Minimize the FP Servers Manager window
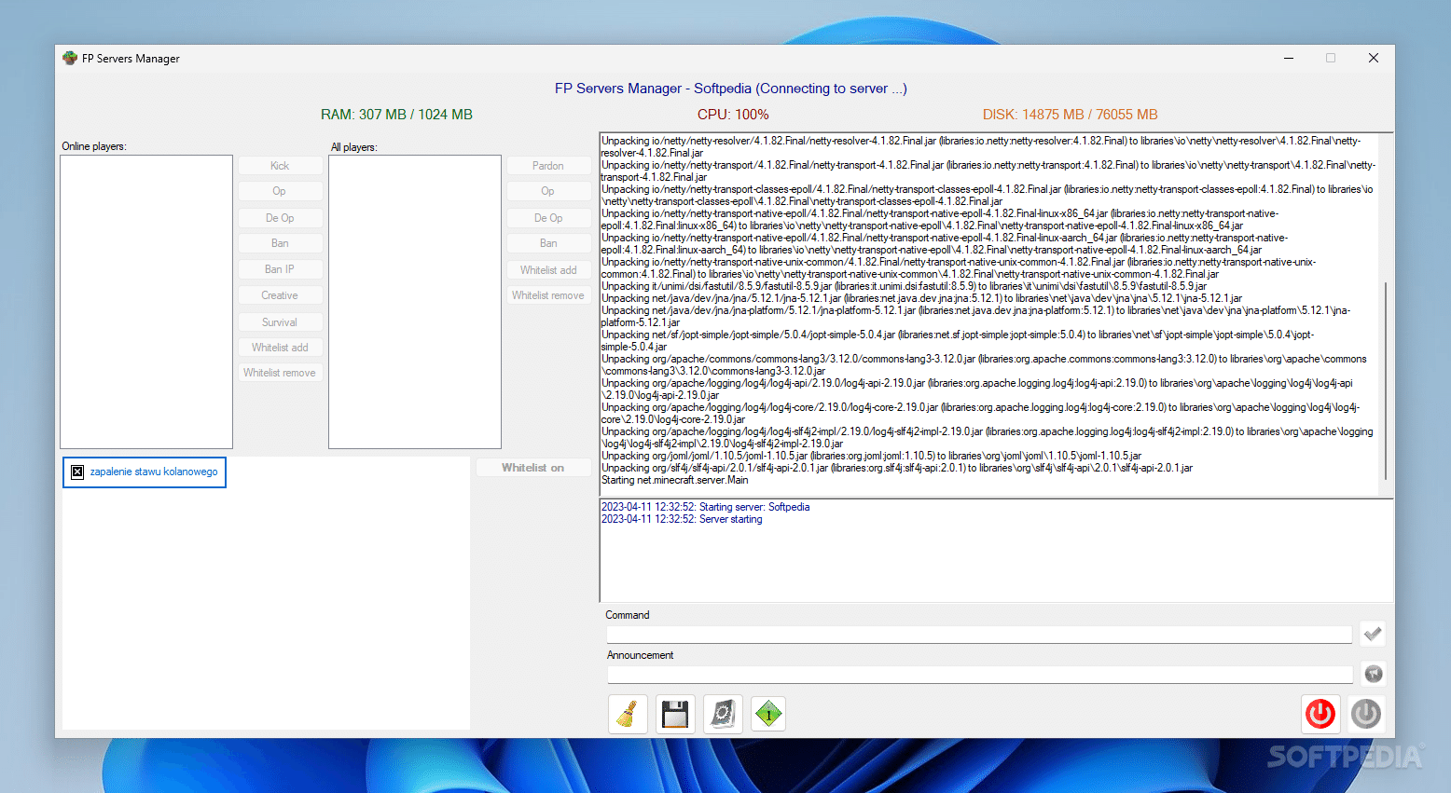 (x=1289, y=58)
